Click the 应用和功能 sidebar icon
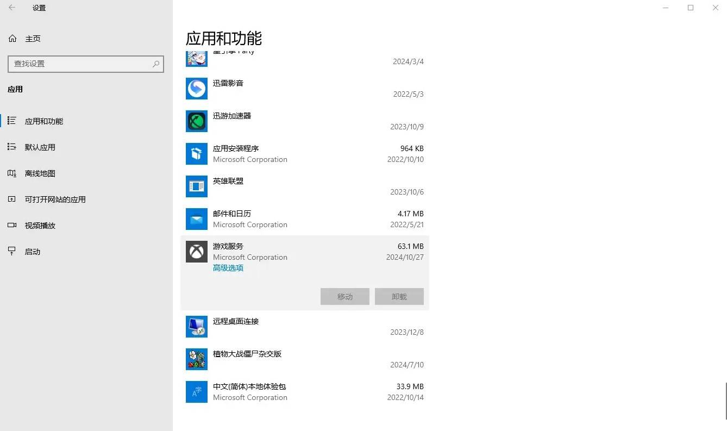 (12, 121)
